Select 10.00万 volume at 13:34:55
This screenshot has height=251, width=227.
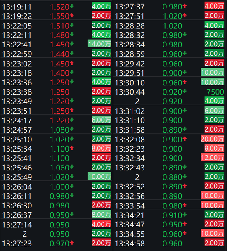pos(213,233)
